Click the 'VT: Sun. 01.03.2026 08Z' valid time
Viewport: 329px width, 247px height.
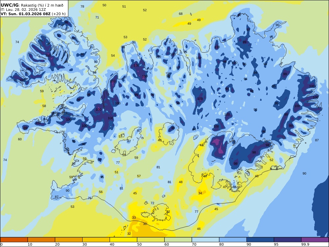(x=26, y=14)
